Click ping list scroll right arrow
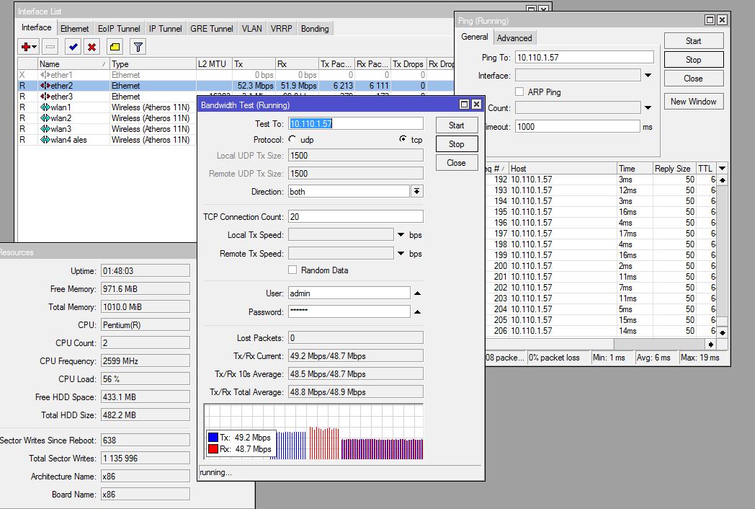Viewport: 755px width, 509px height. [711, 344]
